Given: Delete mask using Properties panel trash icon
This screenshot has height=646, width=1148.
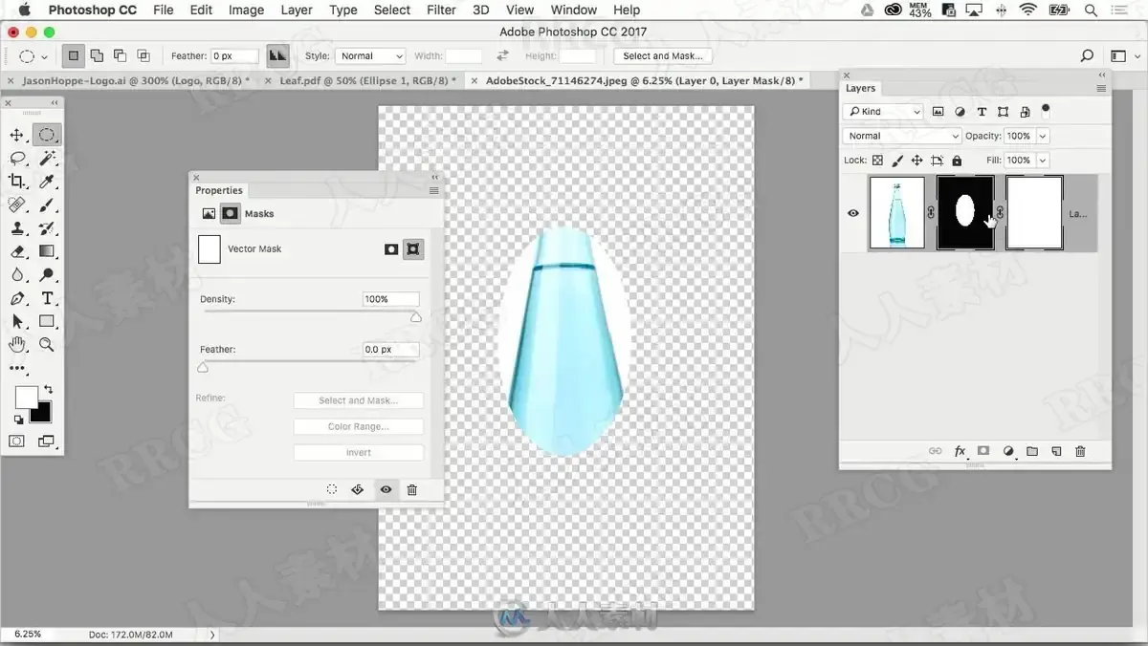Looking at the screenshot, I should (412, 489).
